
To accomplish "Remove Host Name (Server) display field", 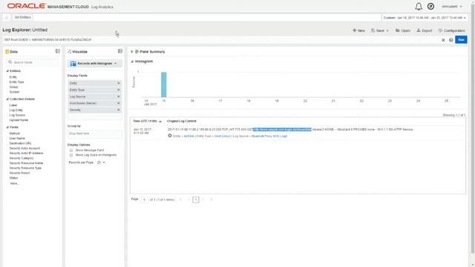I will click(119, 103).
